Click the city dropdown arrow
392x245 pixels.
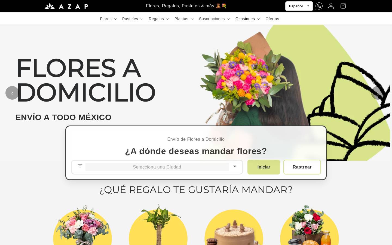click(x=235, y=166)
